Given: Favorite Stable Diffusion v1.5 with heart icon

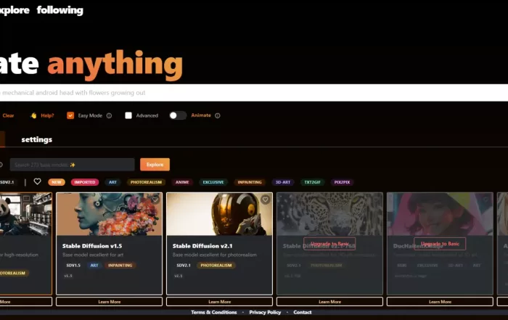Looking at the screenshot, I should (155, 200).
